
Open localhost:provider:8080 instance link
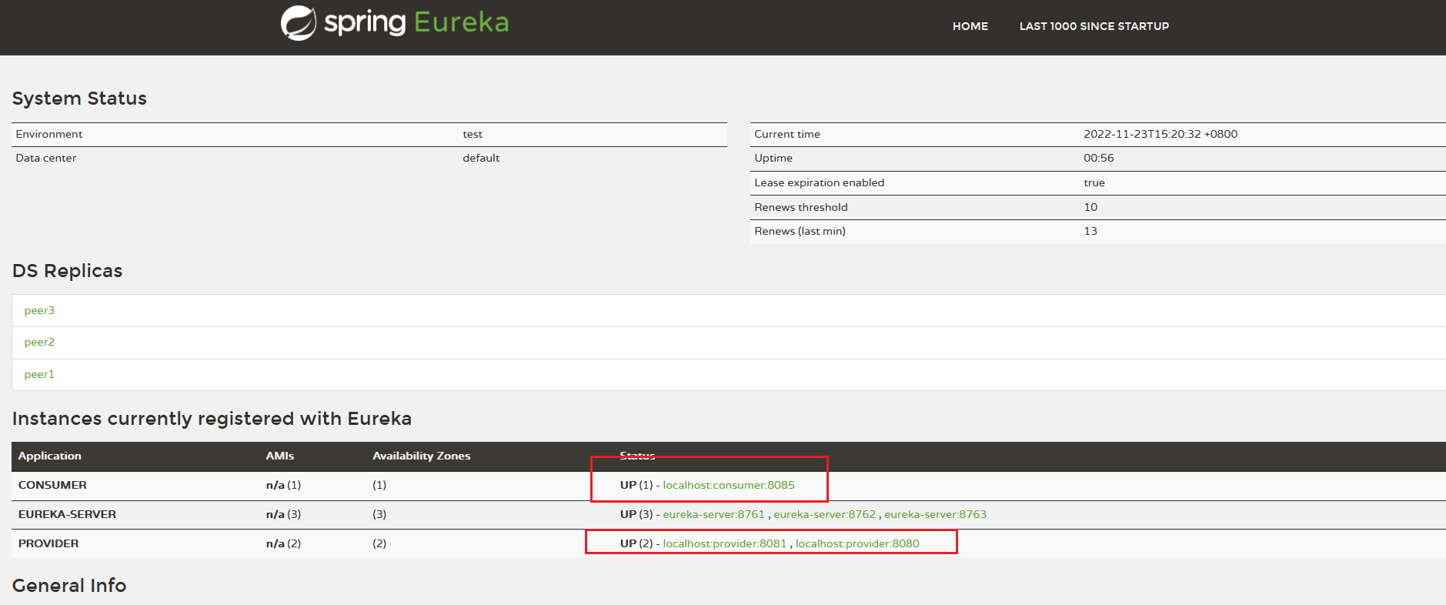857,543
